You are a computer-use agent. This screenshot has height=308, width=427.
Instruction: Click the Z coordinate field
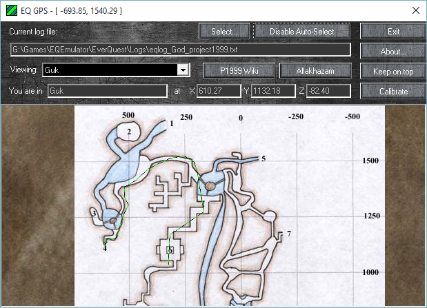pyautogui.click(x=328, y=91)
